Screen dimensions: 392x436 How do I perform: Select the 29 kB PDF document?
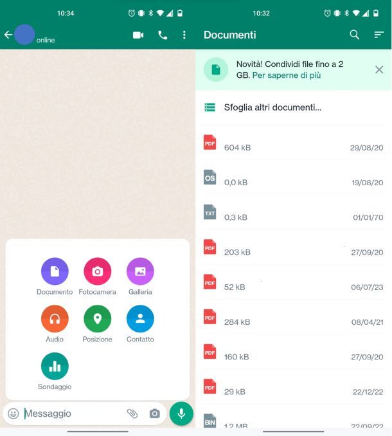tap(294, 387)
